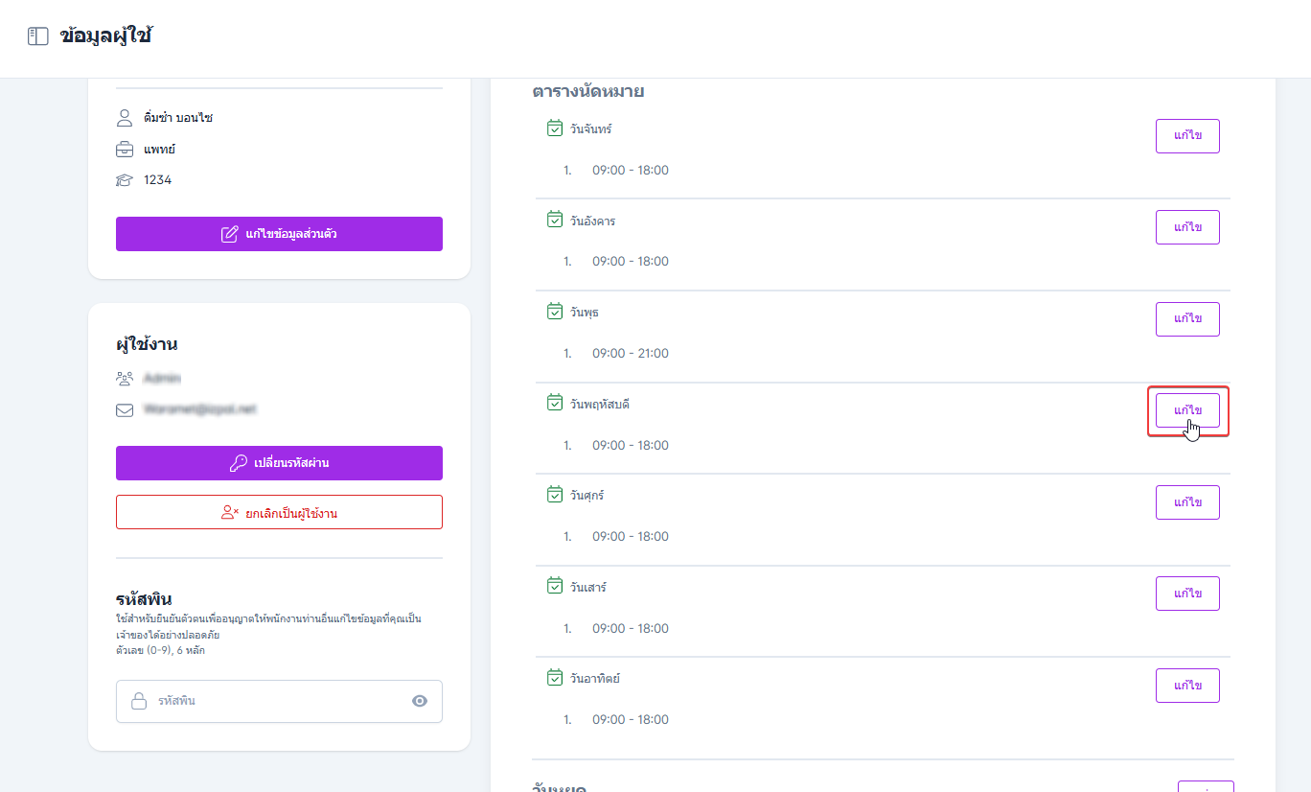Click the envelope icon in the ผู้ใช้งาน card
The height and width of the screenshot is (792, 1311).
coord(125,409)
